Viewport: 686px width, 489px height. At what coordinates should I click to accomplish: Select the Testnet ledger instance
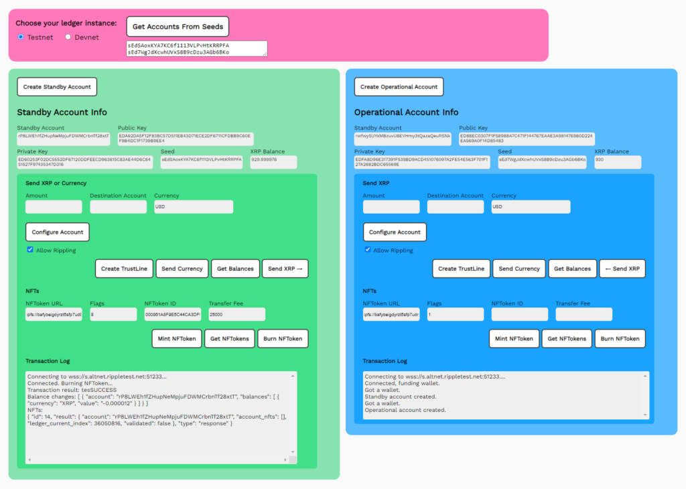(x=21, y=38)
